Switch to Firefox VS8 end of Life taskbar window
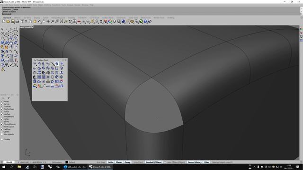 click(74, 167)
